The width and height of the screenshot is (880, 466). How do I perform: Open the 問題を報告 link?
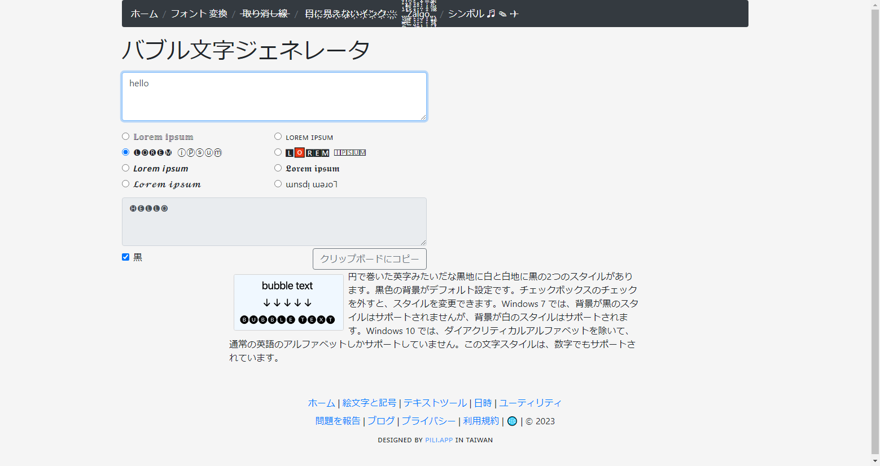pos(338,421)
